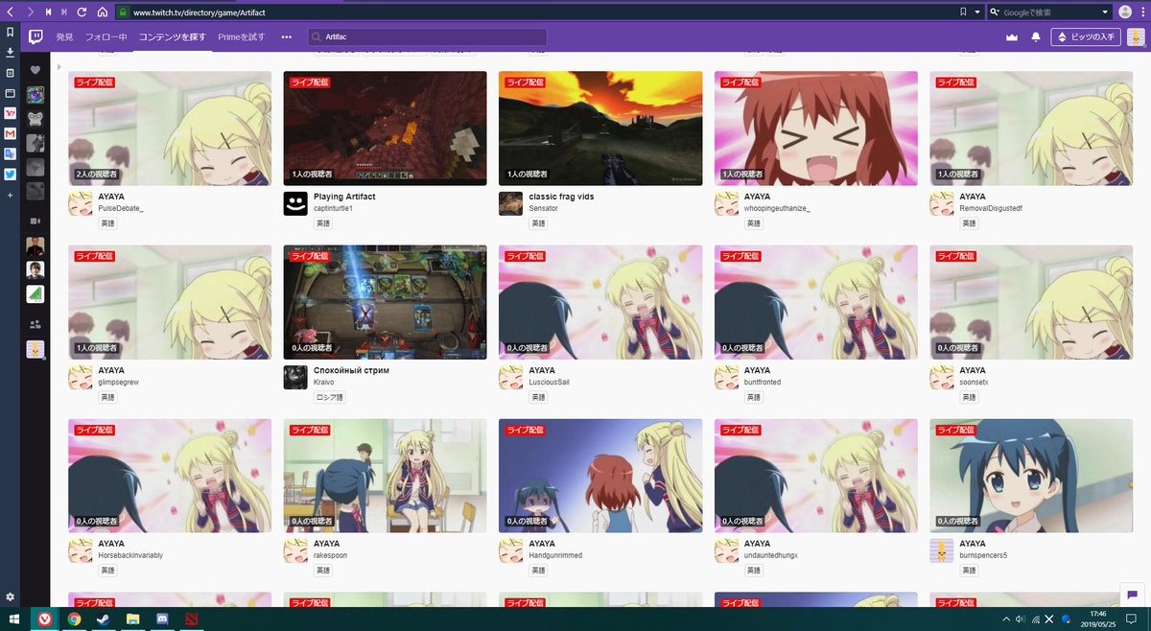This screenshot has width=1151, height=631.
Task: Open the Twitch more options menu
Action: [x=286, y=37]
